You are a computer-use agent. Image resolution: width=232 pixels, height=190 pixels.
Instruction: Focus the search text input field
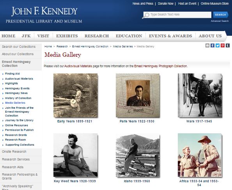coord(177,15)
